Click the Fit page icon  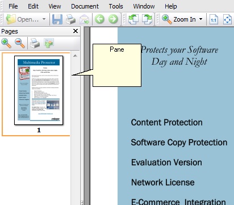point(227,19)
